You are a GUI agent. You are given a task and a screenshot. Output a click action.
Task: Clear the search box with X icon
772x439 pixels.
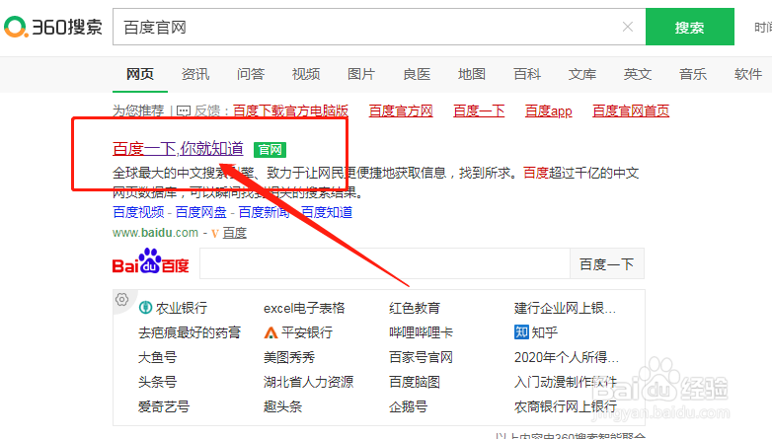(x=627, y=27)
